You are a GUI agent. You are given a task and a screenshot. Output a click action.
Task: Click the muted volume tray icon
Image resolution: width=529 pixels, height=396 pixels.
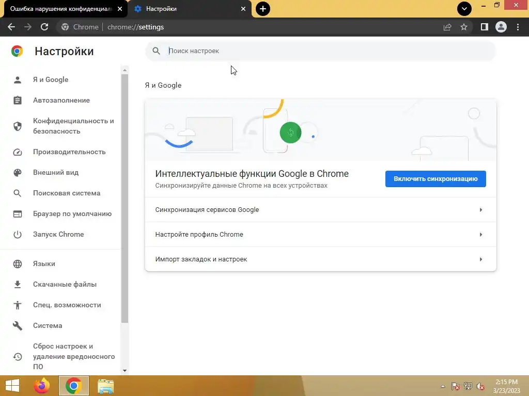(480, 386)
